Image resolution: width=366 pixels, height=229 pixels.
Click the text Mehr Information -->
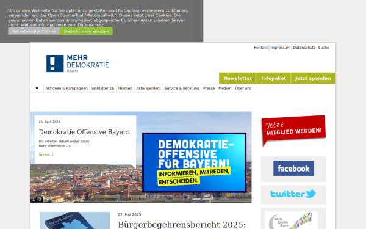point(55,146)
